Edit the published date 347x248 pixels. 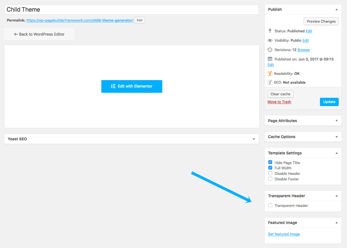271,65
